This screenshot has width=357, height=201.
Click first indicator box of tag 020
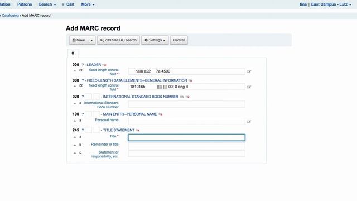(x=89, y=97)
